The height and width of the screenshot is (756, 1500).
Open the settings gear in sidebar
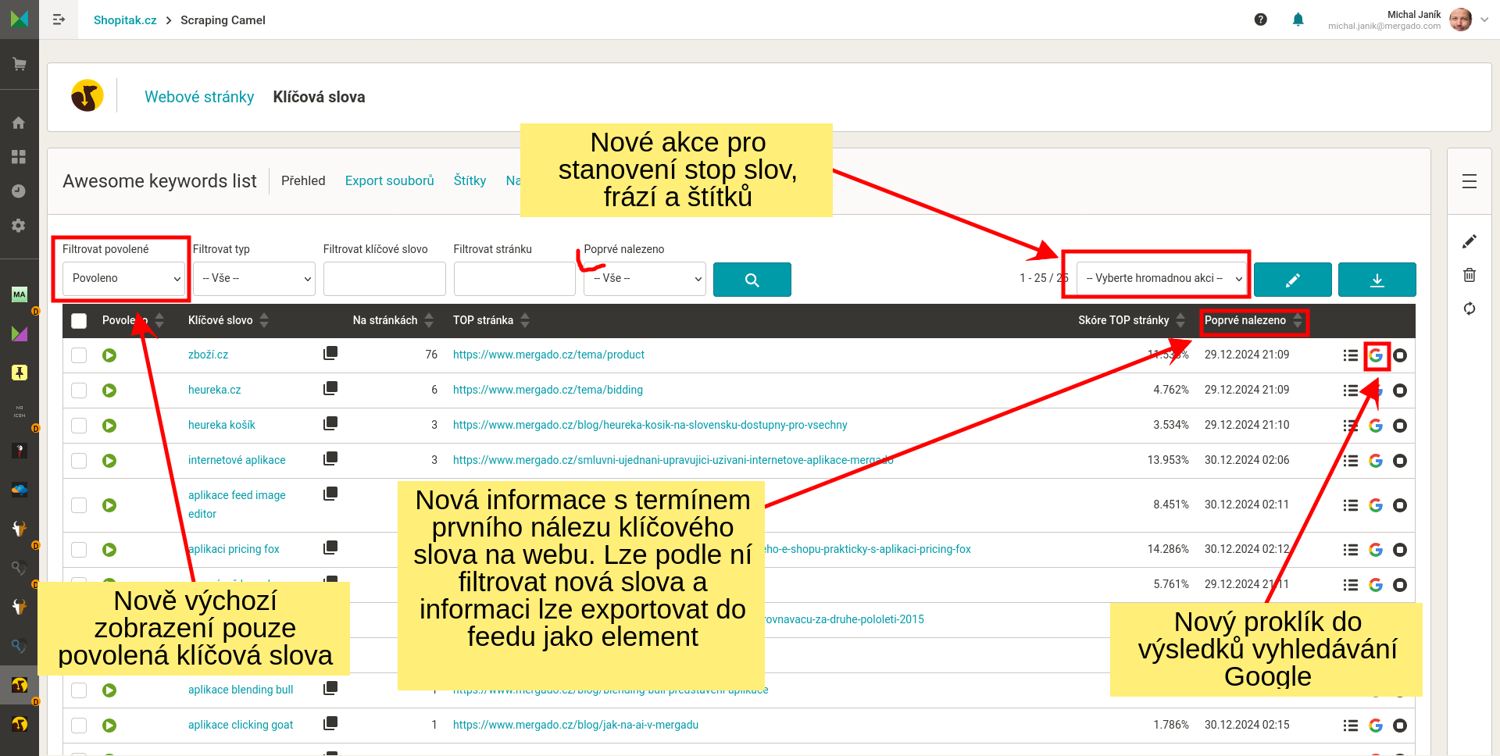(19, 226)
